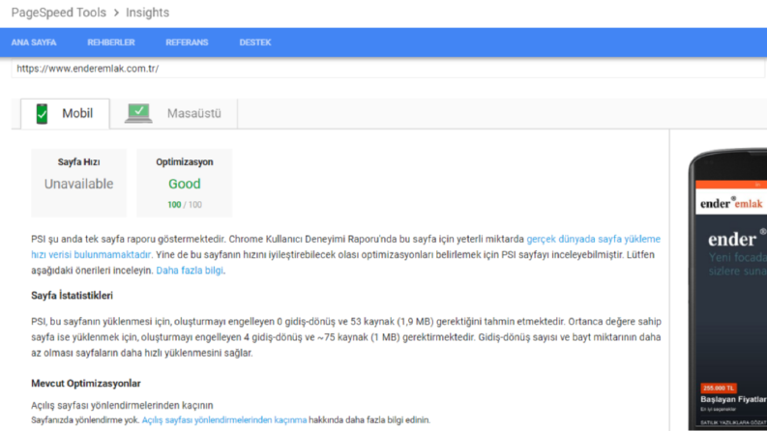The height and width of the screenshot is (431, 767).
Task: Click the 'Unavailable' status text
Action: coord(78,184)
